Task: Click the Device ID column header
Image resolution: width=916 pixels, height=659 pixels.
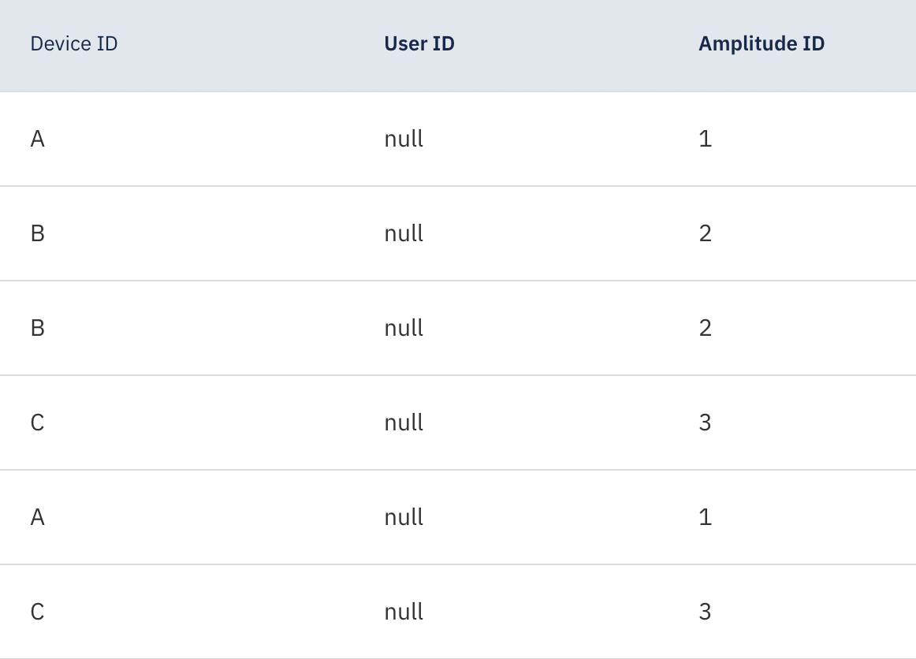Action: (74, 44)
